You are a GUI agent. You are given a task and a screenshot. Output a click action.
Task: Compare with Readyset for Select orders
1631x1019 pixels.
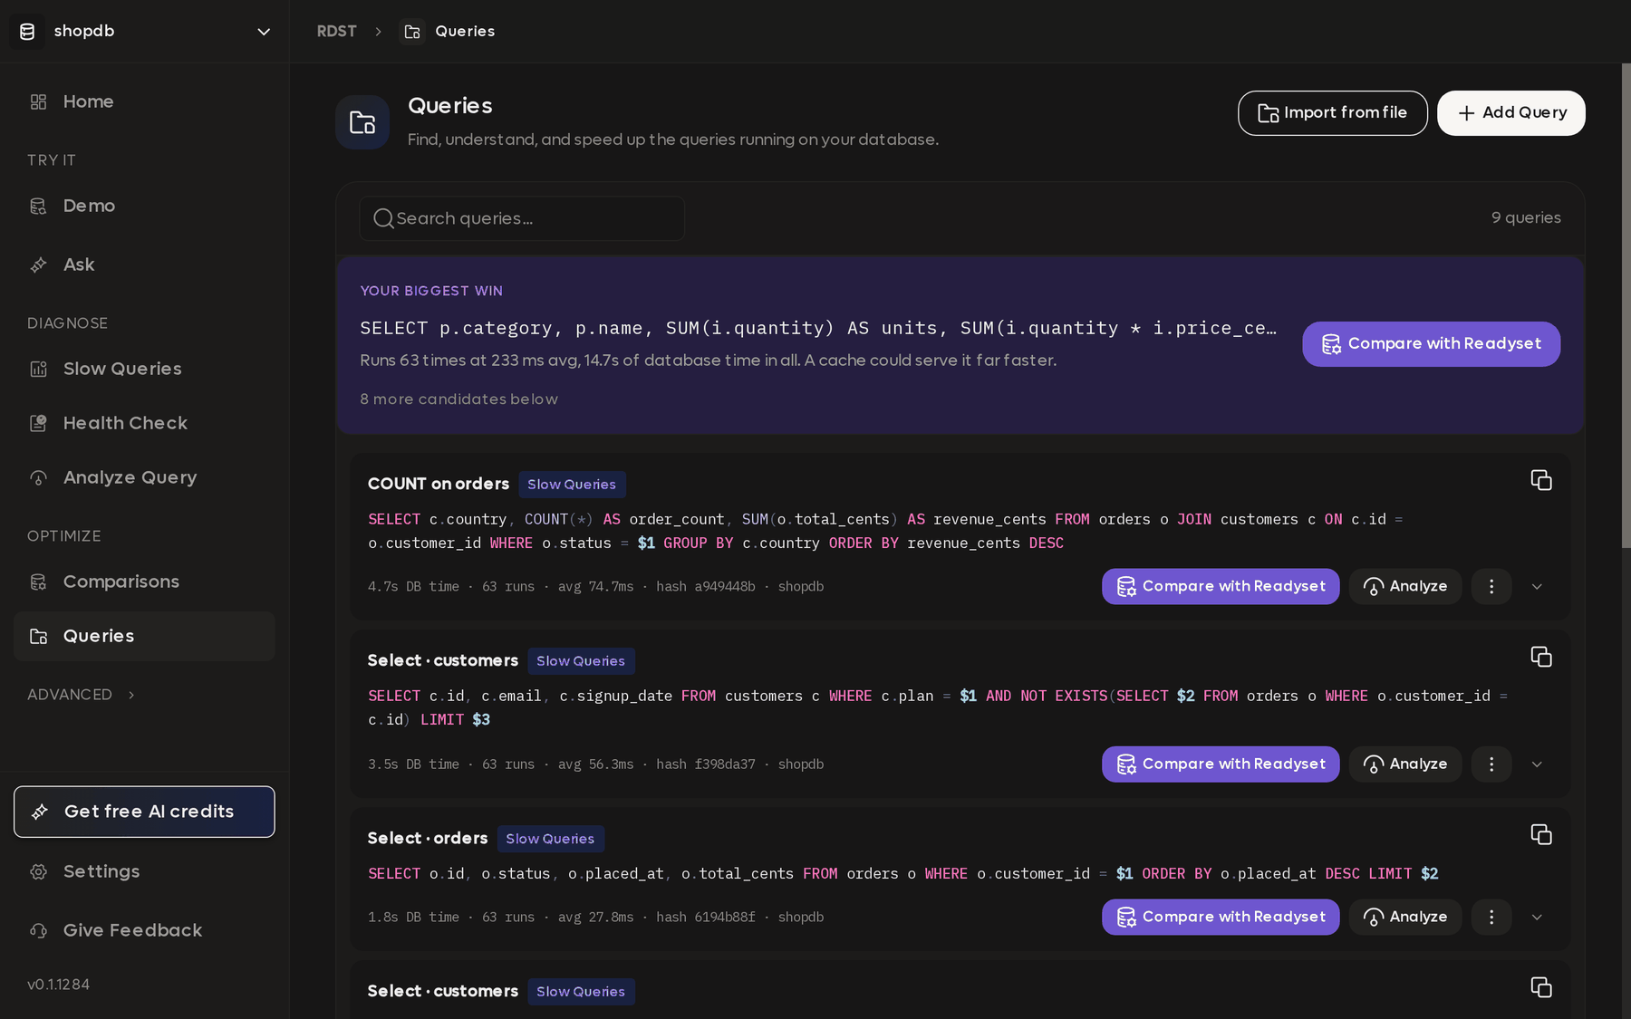[x=1221, y=918]
